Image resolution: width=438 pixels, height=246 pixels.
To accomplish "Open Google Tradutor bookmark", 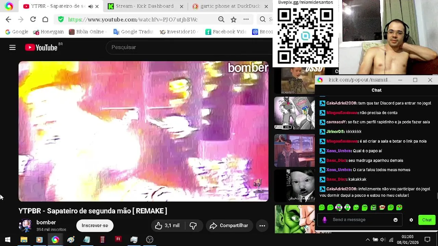I will tap(133, 32).
